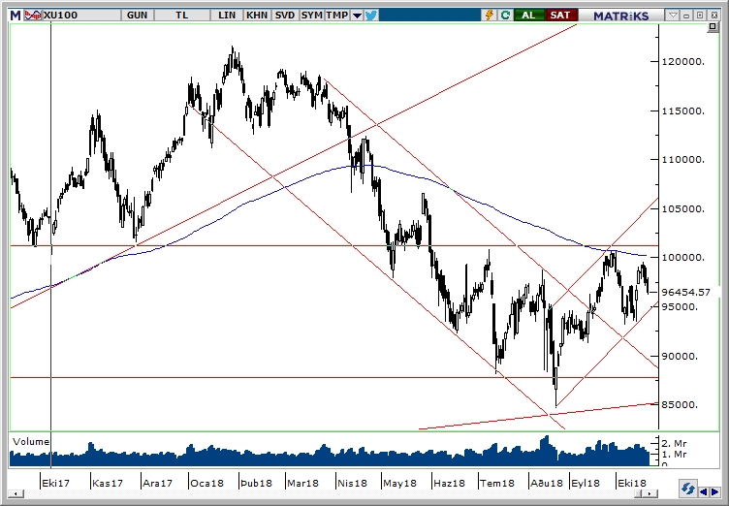
Task: Click the Kas17 date axis label
Action: 108,483
